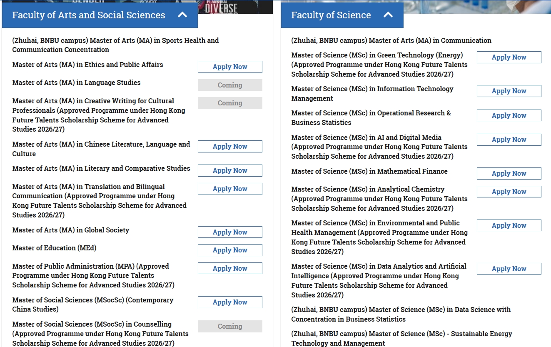Apply Now for MSc in Analytical Chemistry

coord(509,192)
